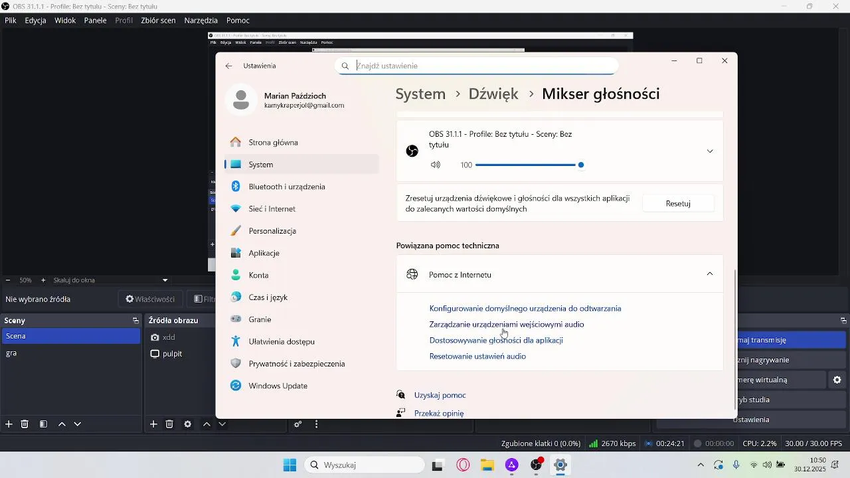Open Panele menu in OBS
850x478 pixels.
tap(96, 21)
